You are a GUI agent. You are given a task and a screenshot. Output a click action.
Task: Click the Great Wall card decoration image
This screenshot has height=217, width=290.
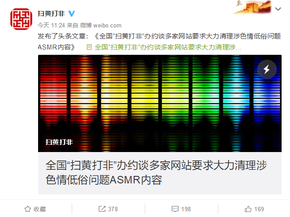[252, 7]
